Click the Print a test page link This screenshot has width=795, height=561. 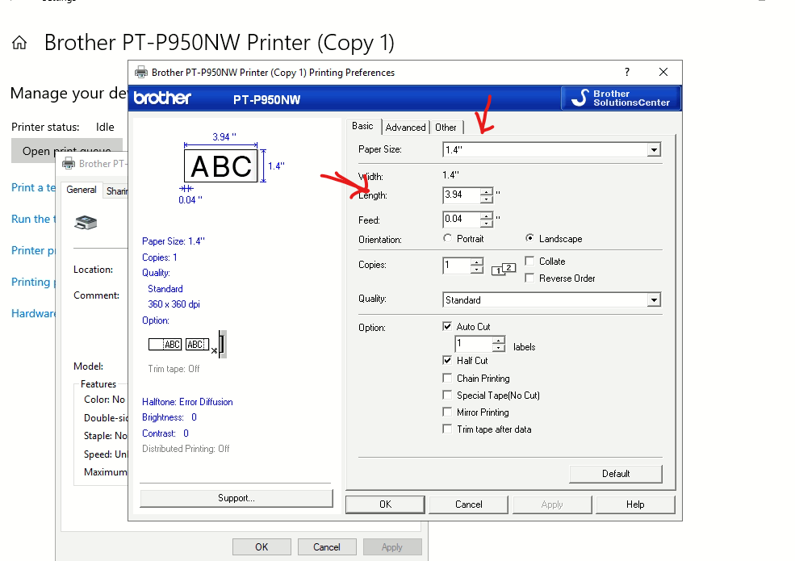[x=33, y=187]
